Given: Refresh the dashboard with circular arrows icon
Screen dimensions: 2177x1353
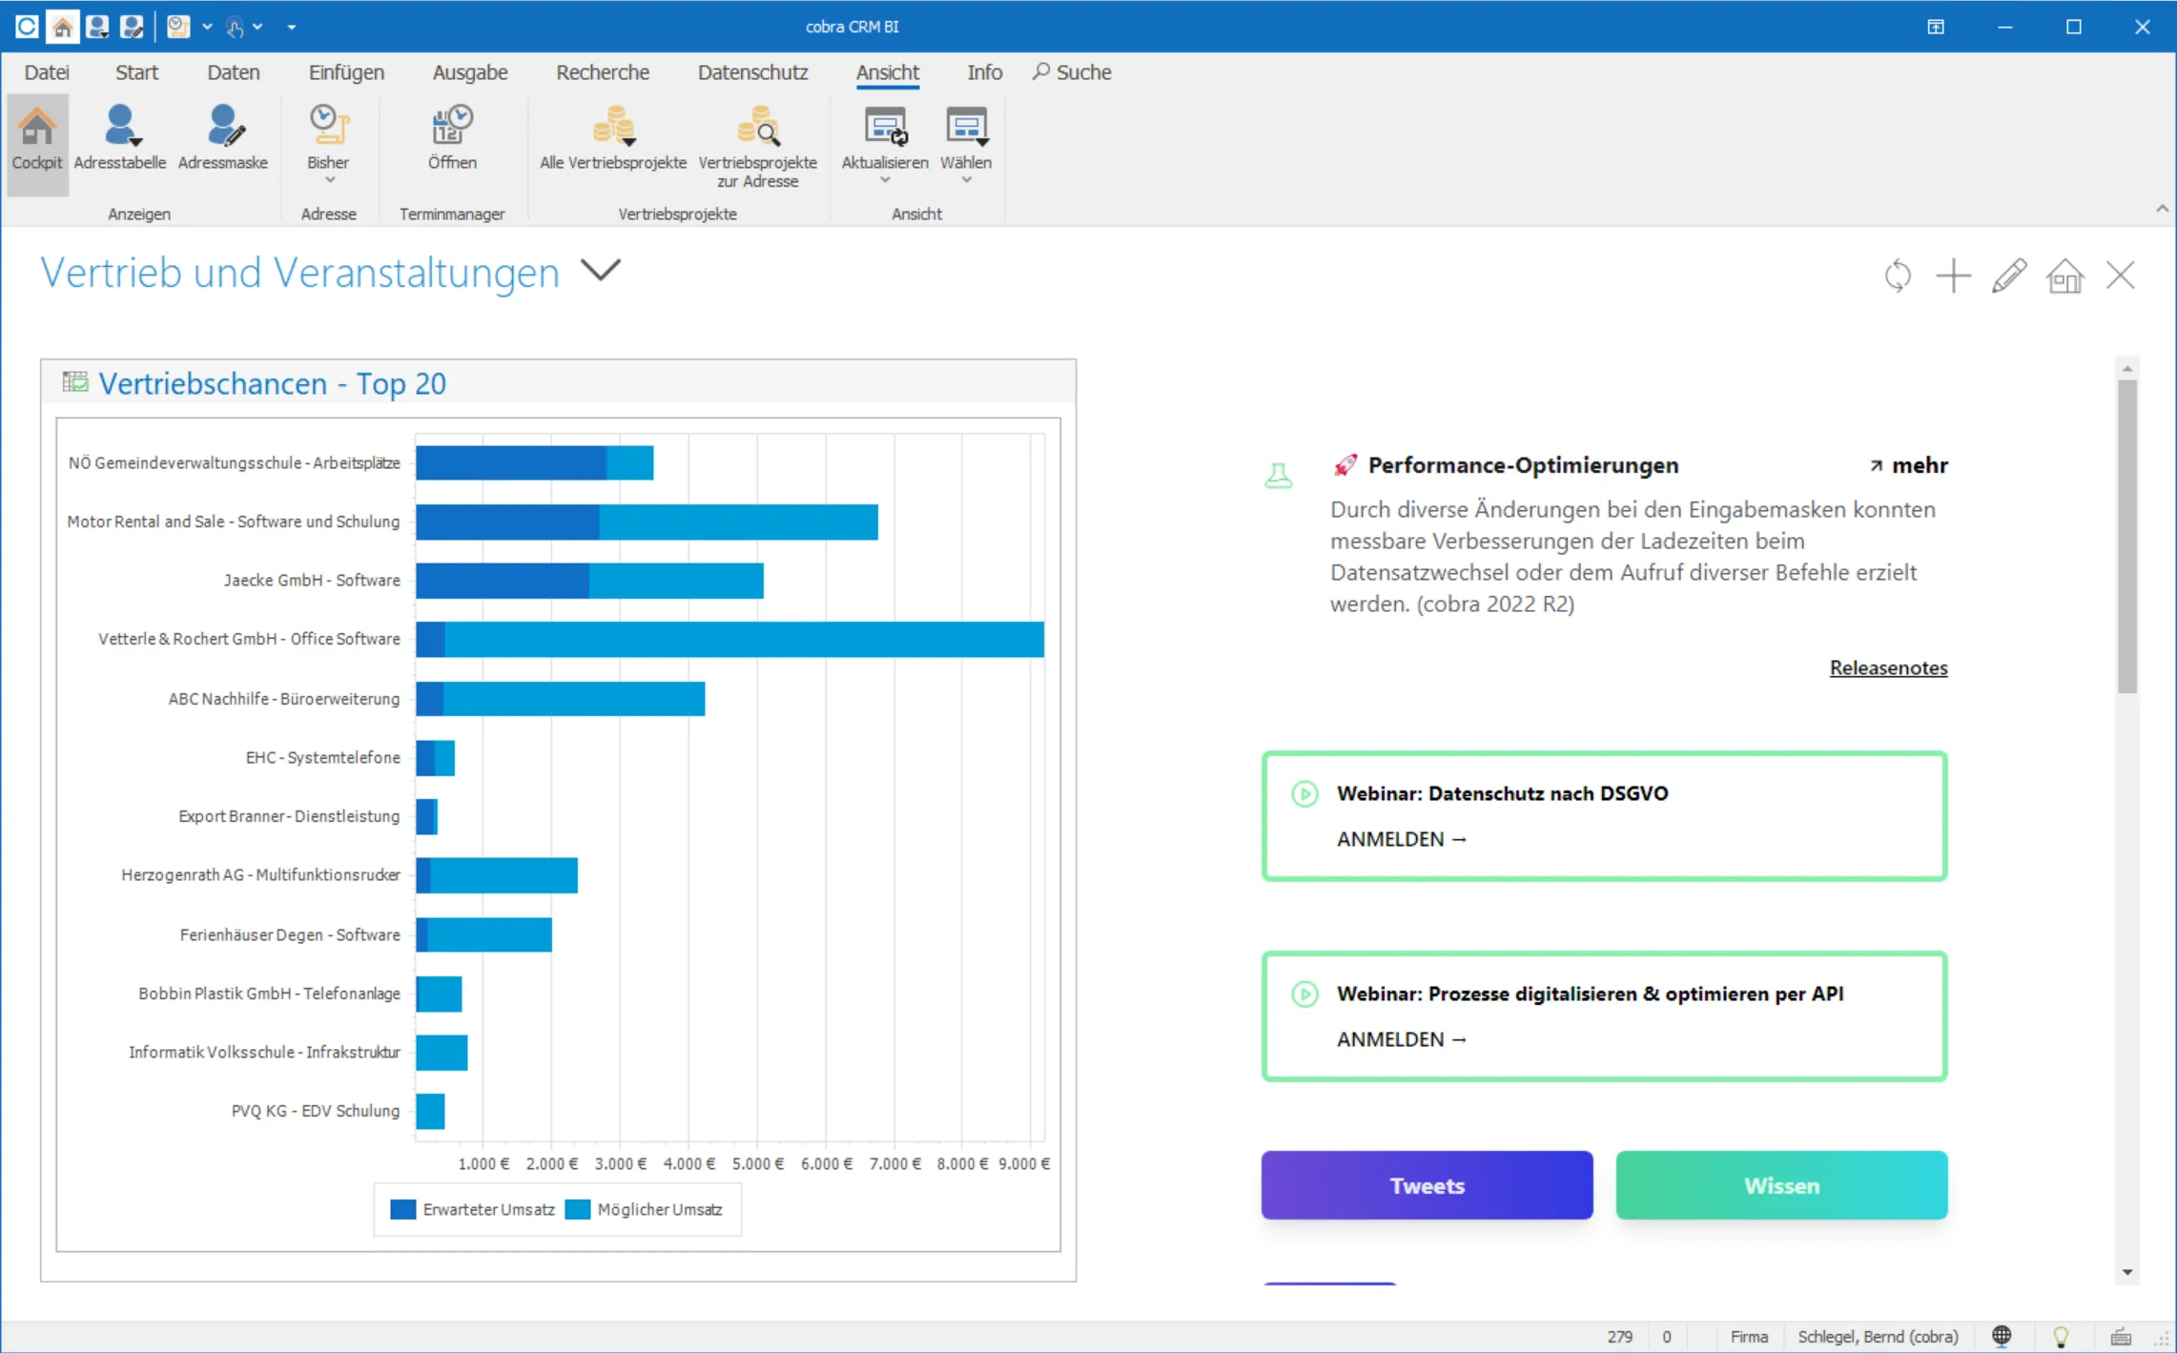Looking at the screenshot, I should coord(1898,276).
